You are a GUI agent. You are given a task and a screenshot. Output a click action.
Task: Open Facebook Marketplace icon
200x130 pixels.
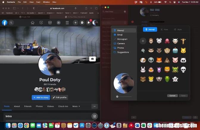point(50,23)
